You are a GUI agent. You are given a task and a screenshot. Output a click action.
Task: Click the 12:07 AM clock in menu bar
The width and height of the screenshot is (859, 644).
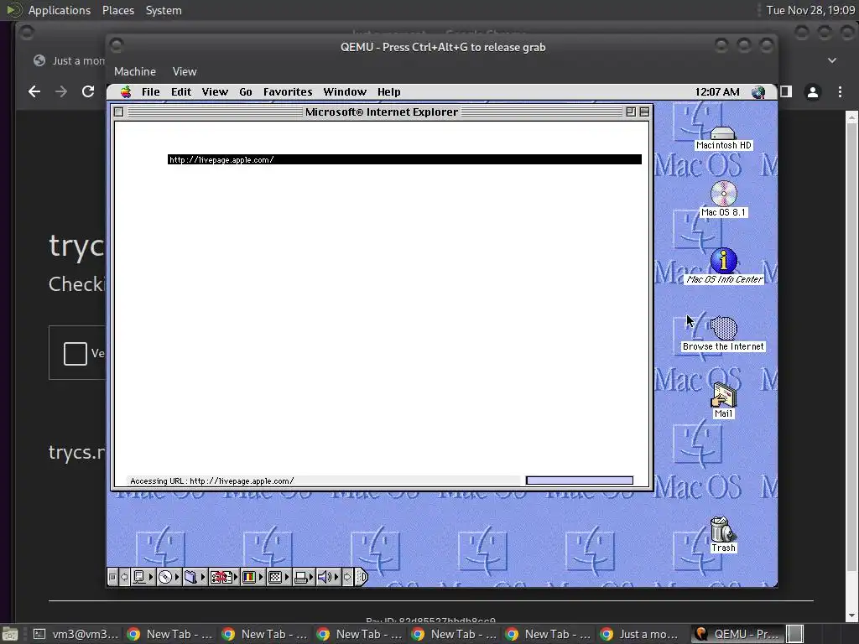coord(717,92)
